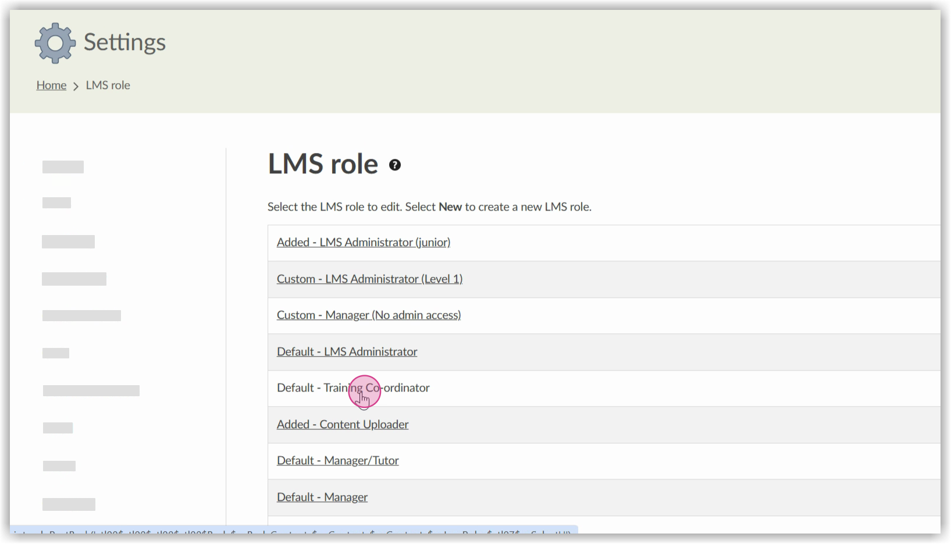The height and width of the screenshot is (544, 951).
Task: Select the topmost sidebar navigation item
Action: pos(63,166)
